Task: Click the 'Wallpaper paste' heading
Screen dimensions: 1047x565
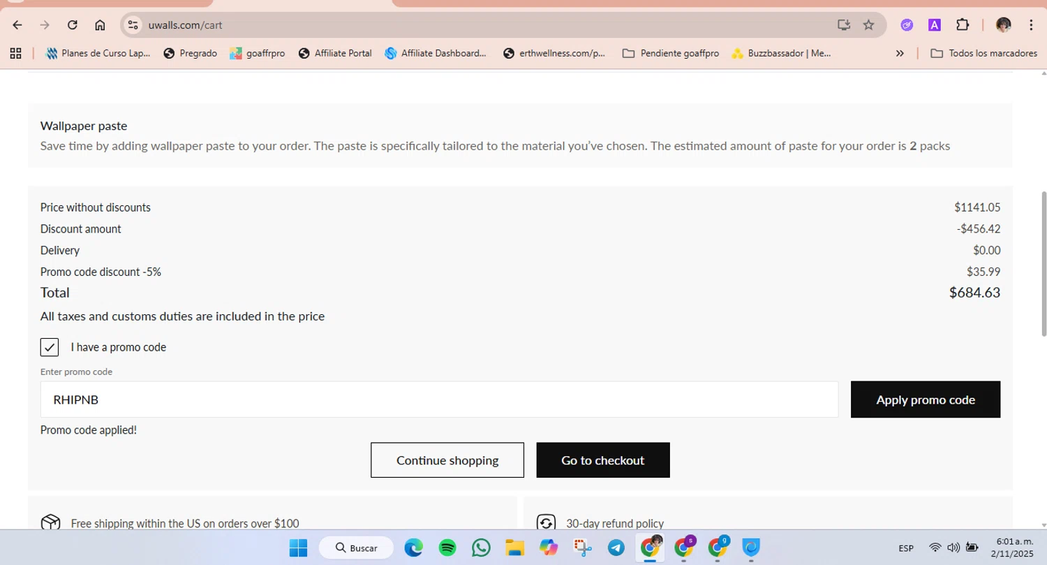Action: pyautogui.click(x=84, y=126)
